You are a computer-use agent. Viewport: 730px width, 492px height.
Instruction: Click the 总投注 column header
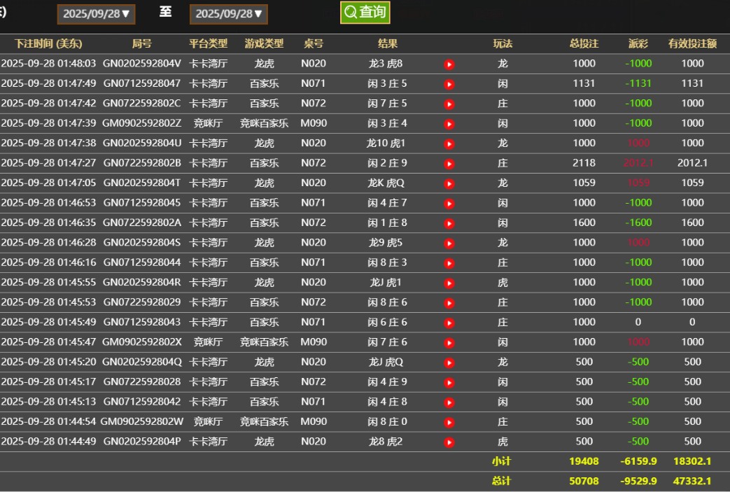[x=584, y=43]
